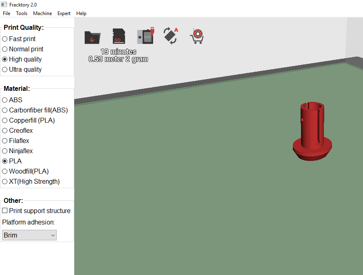
Task: Open the Platform adhesion Brim dropdown
Action: pyautogui.click(x=29, y=235)
